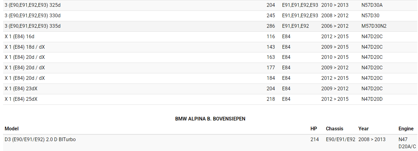The width and height of the screenshot is (418, 151).
Task: Click the Model column header
Action: pyautogui.click(x=12, y=129)
